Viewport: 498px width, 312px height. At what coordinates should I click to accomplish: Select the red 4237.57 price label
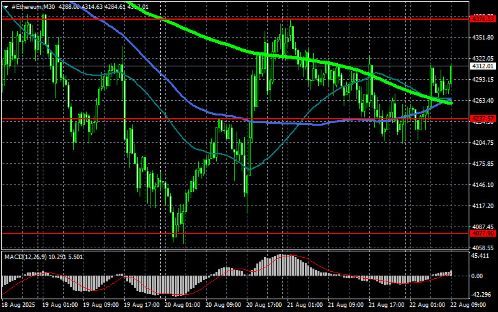click(483, 119)
